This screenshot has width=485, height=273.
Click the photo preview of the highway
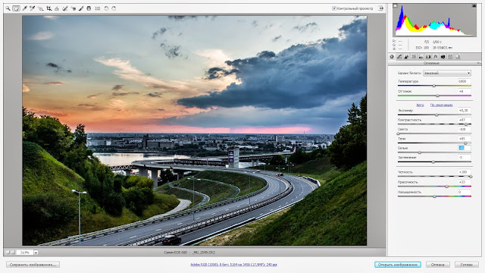coord(194,130)
